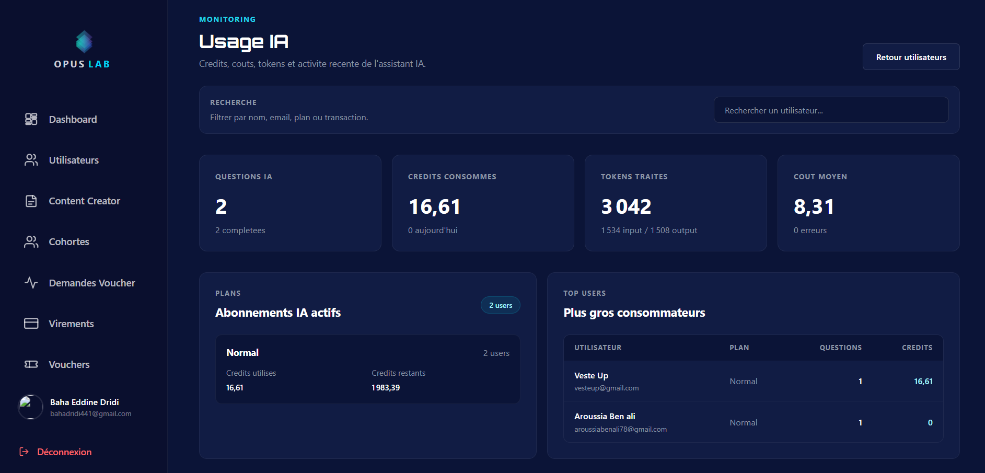Screen dimensions: 985x473
Task: Click the PLAN column header
Action: coord(739,348)
